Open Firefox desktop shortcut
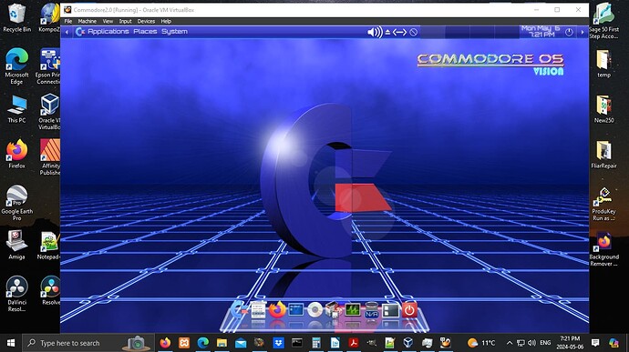This screenshot has height=352, width=629. tap(16, 154)
